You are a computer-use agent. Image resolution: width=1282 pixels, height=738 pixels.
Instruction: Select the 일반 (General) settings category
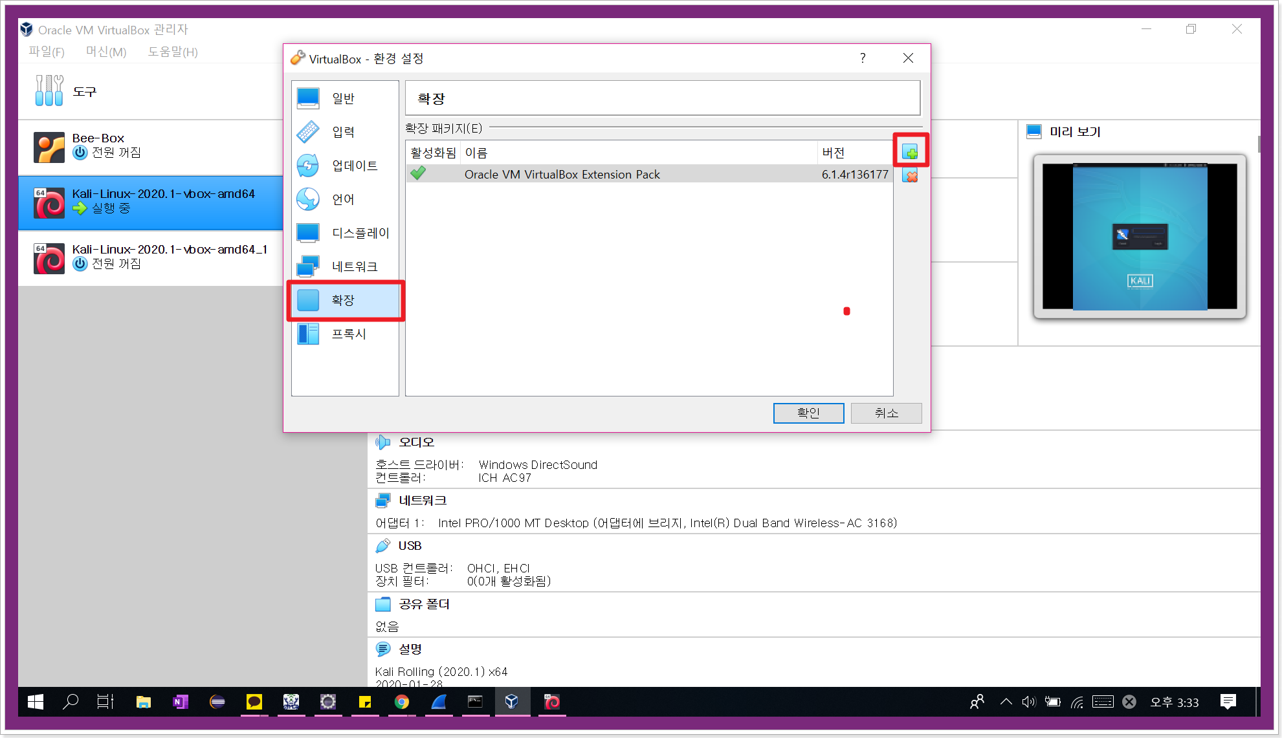pyautogui.click(x=343, y=98)
